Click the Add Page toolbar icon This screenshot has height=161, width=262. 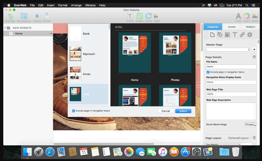click(10, 16)
